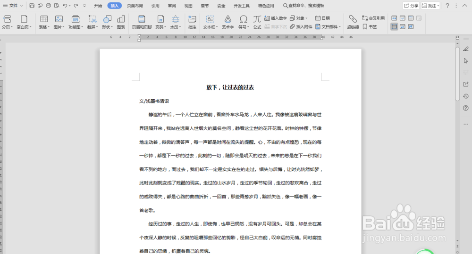Click the share icon in right sidebar
472x254 pixels.
[x=466, y=84]
